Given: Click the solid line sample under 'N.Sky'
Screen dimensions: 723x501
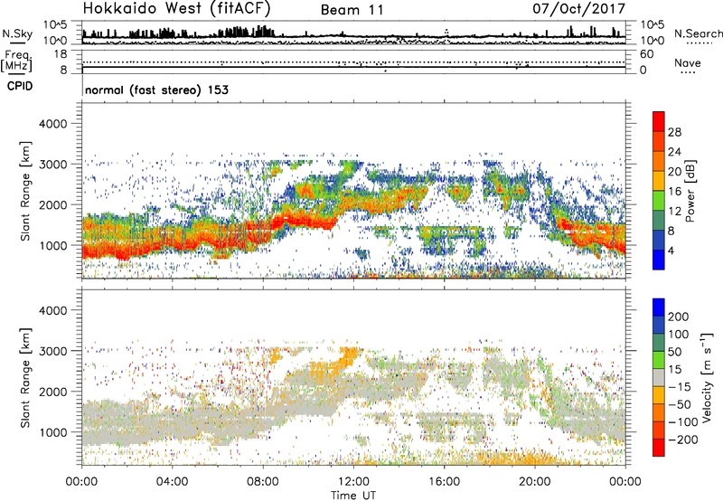Looking at the screenshot, I should pyautogui.click(x=17, y=43).
